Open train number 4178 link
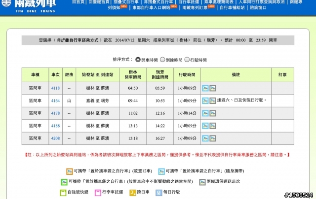This screenshot has width=316, height=199. 55,113
